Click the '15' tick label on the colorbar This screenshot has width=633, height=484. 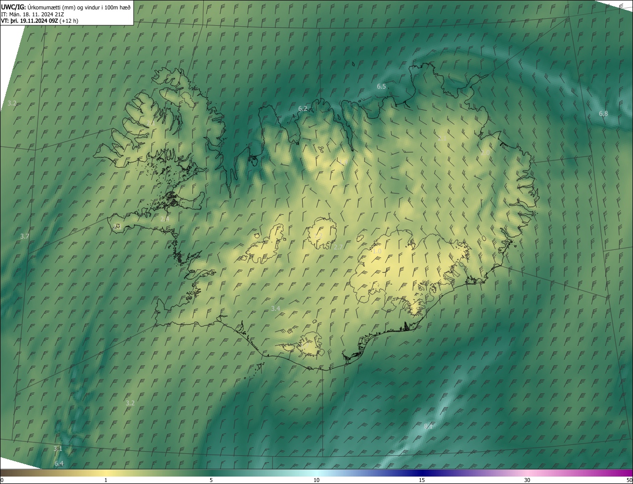(x=422, y=480)
